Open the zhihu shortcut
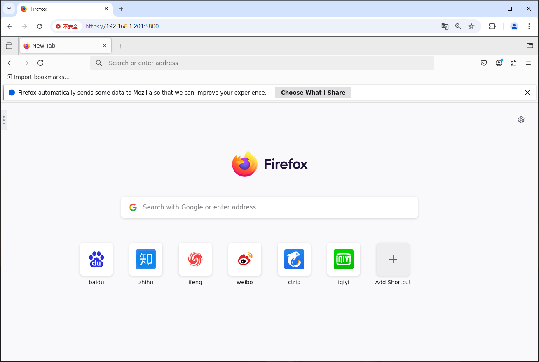Image resolution: width=539 pixels, height=362 pixels. 145,259
